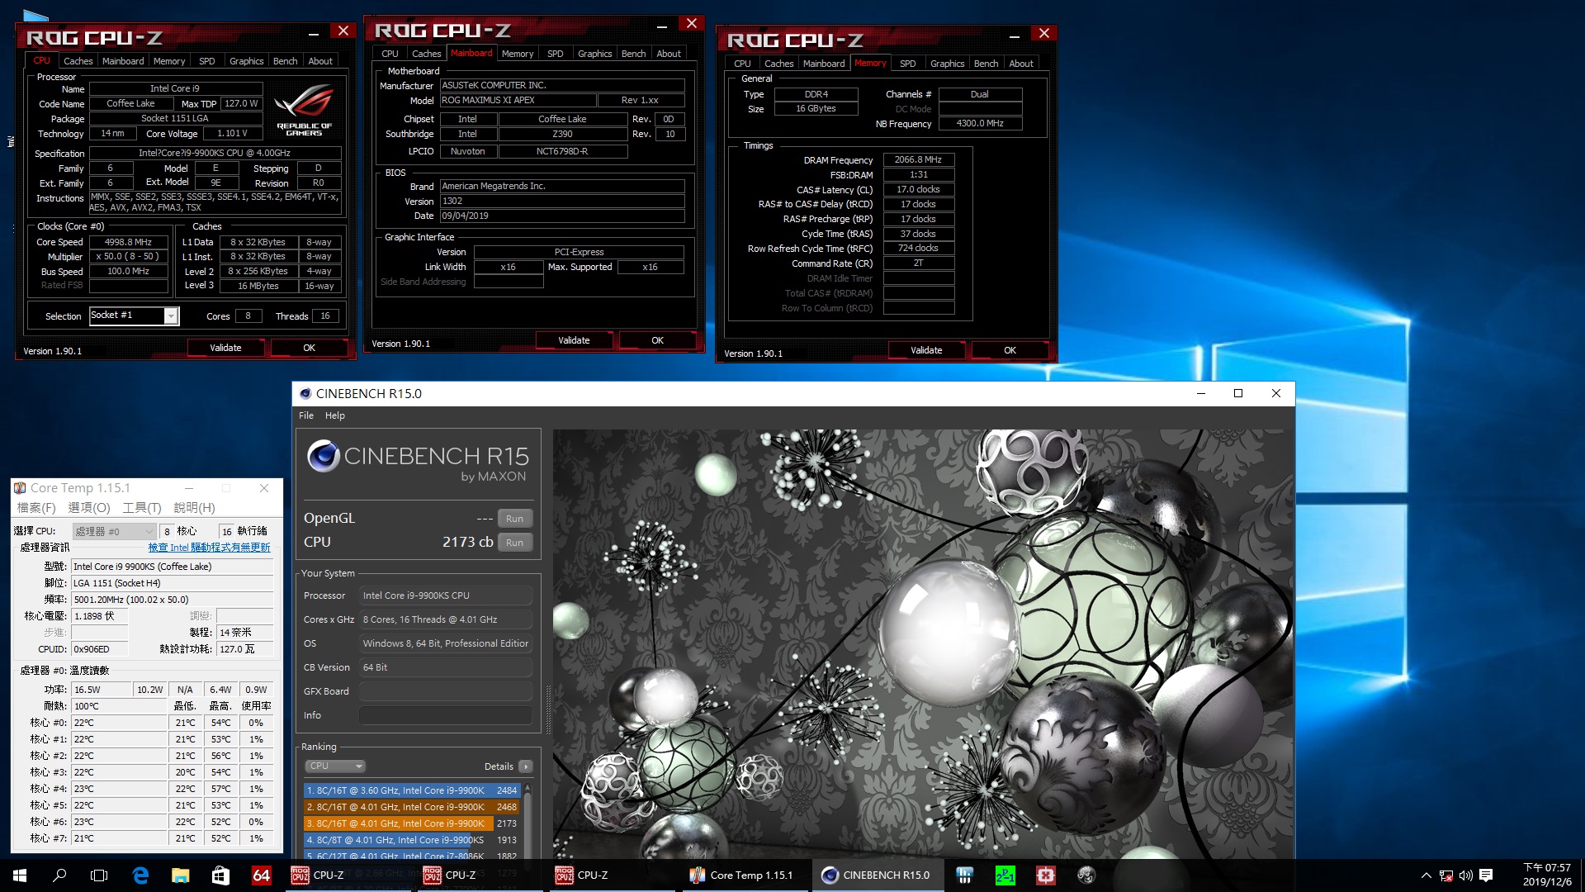Toggle checkbox next to ranking entry row
This screenshot has height=892, width=1585.
point(525,768)
